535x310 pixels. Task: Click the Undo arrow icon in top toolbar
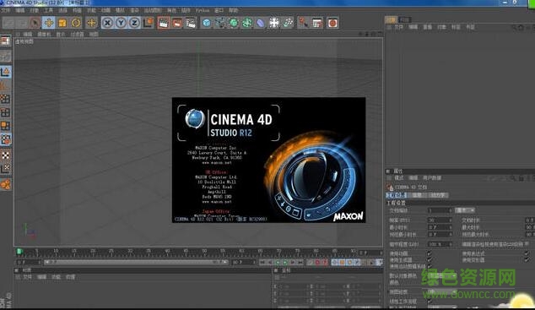[x=9, y=23]
